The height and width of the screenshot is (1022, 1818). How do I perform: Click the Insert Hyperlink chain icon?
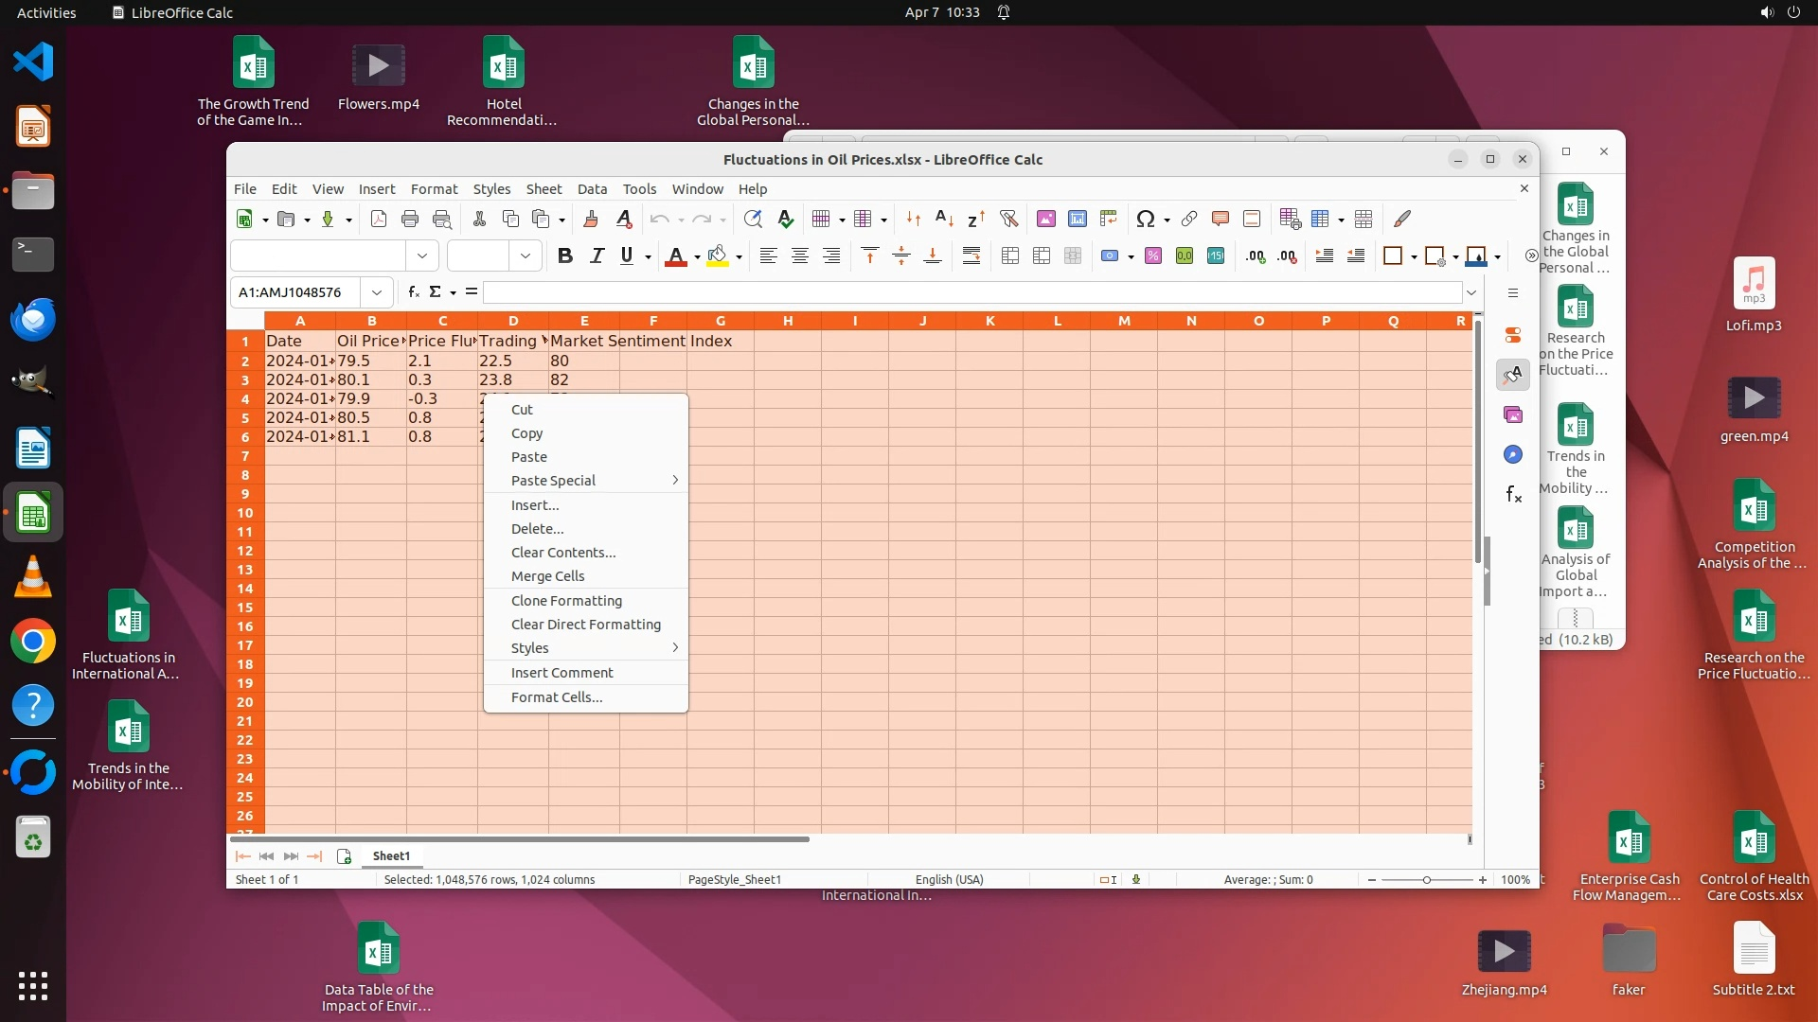(x=1189, y=220)
